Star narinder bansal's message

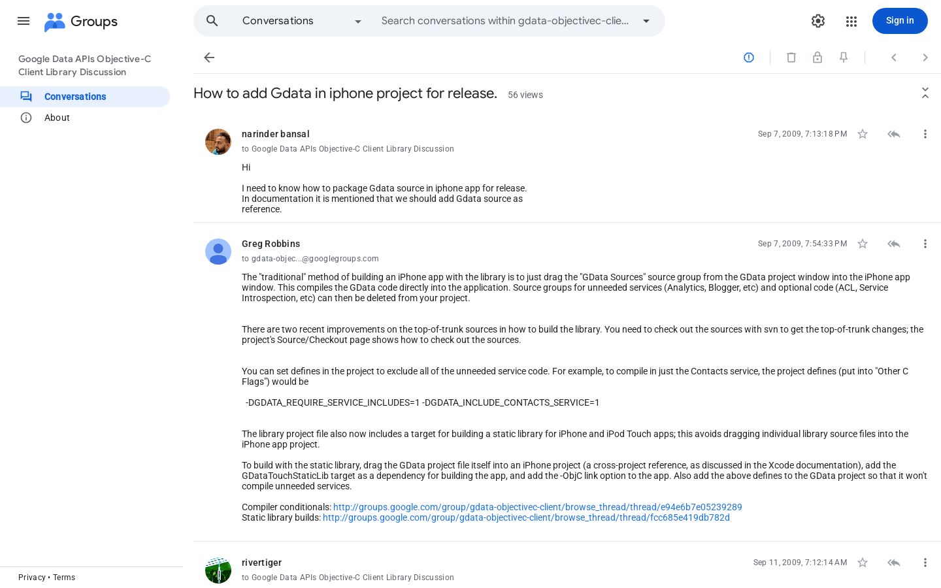(863, 134)
